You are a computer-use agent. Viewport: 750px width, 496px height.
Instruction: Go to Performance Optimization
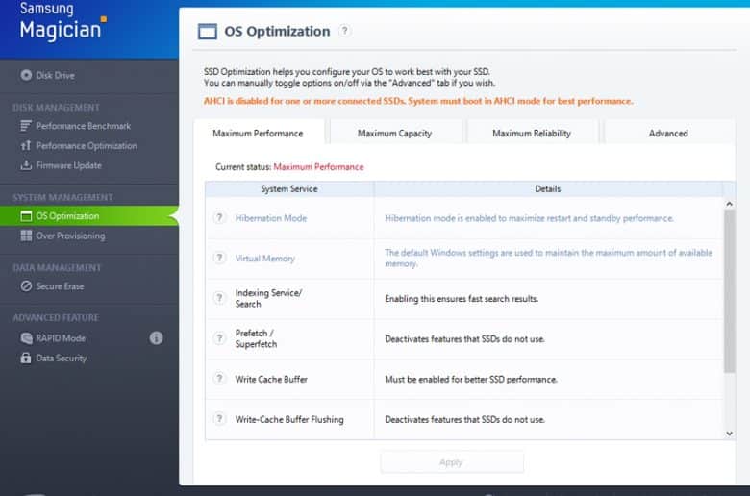(x=87, y=145)
